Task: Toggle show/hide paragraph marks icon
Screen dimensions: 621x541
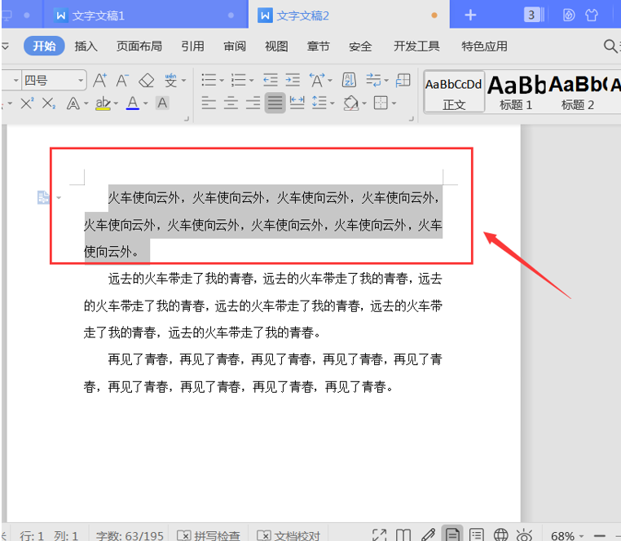Action: [x=373, y=81]
